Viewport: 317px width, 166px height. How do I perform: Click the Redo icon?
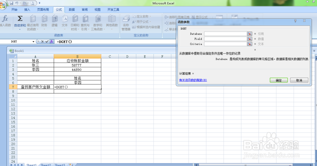pyautogui.click(x=25, y=3)
